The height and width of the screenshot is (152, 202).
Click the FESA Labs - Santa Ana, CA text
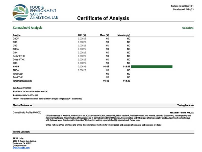tap(182, 112)
